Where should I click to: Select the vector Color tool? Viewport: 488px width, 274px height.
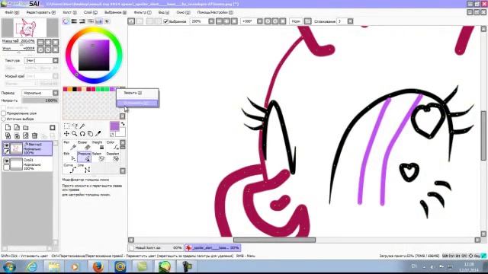click(x=112, y=145)
